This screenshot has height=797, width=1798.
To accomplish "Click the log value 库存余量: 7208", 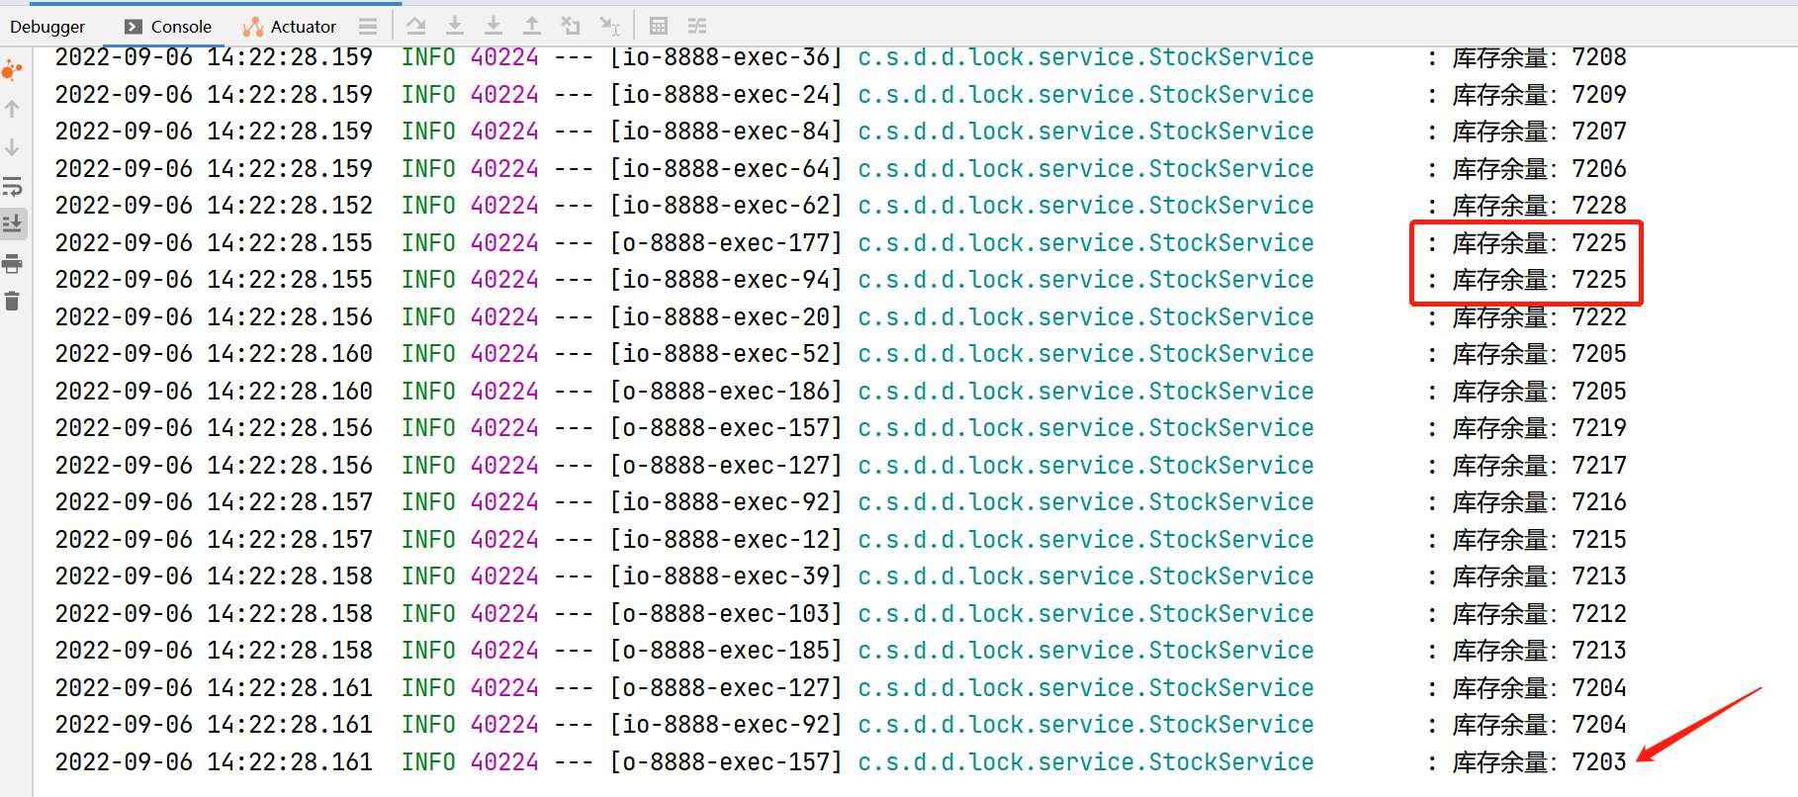I will coord(1539,57).
